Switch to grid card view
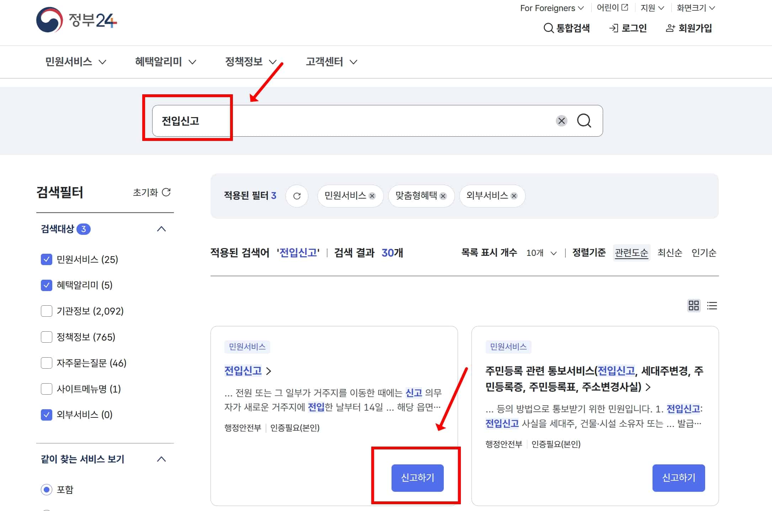The width and height of the screenshot is (772, 511). (x=694, y=305)
